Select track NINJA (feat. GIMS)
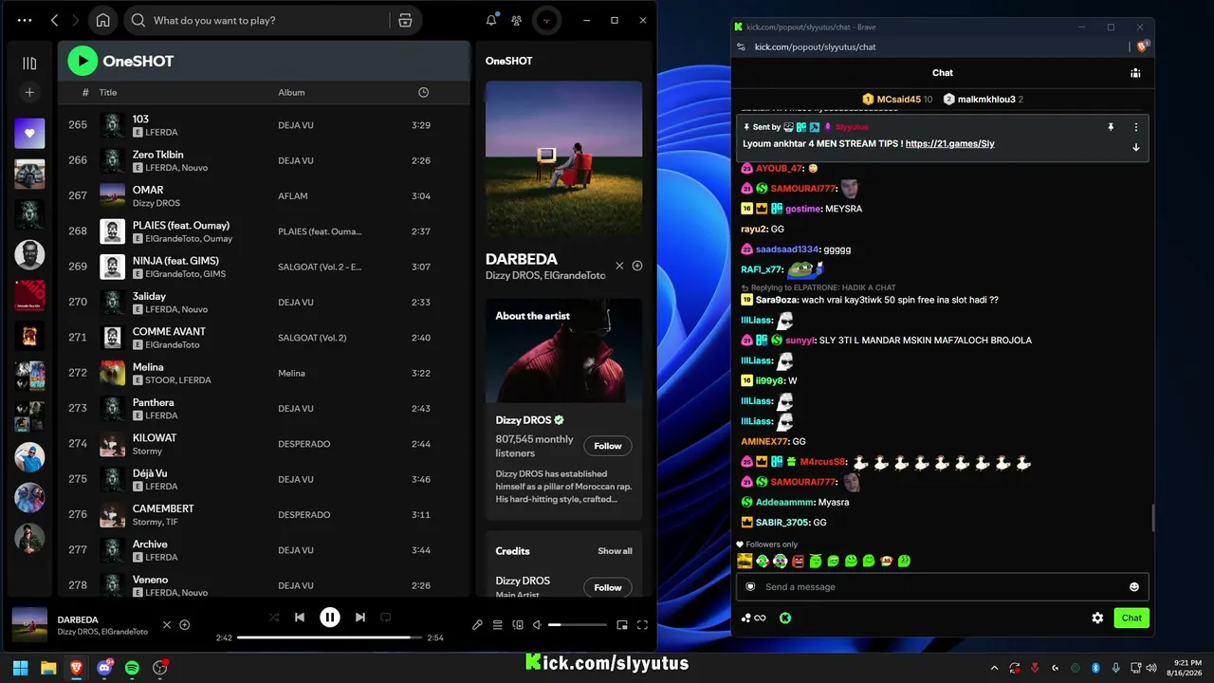The width and height of the screenshot is (1214, 683). [x=264, y=267]
